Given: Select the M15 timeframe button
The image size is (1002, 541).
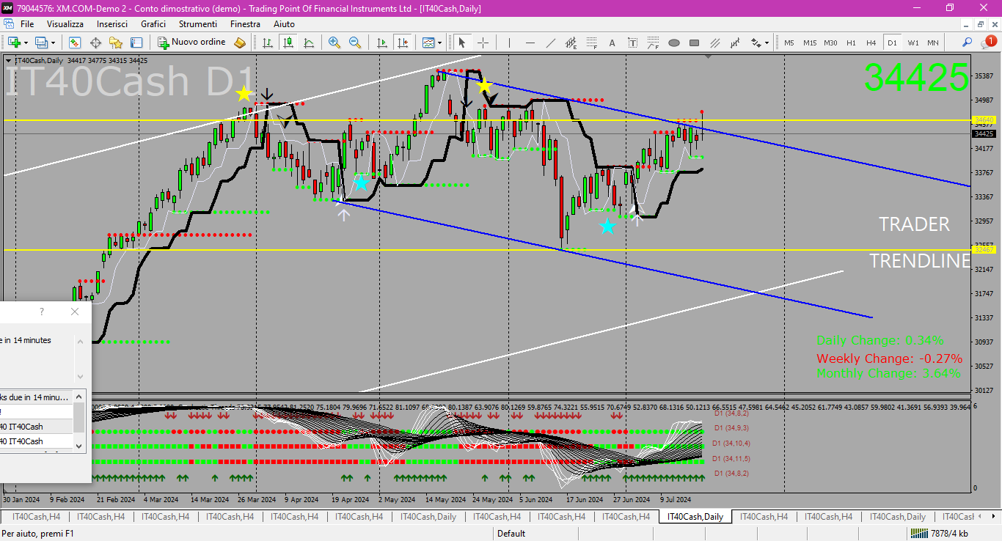Looking at the screenshot, I should coord(810,43).
